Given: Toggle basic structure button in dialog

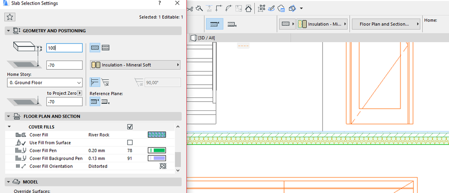Looking at the screenshot, I should 95,48.
